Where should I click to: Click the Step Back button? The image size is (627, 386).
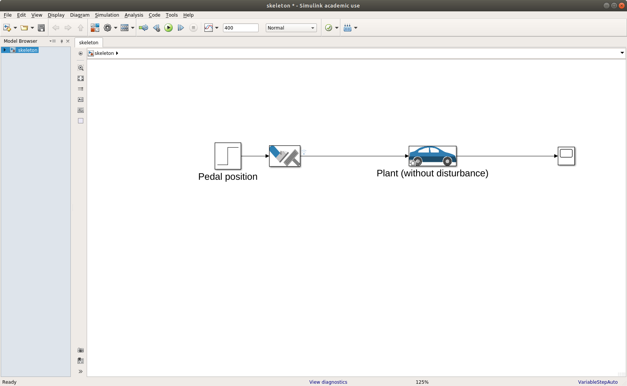(156, 28)
